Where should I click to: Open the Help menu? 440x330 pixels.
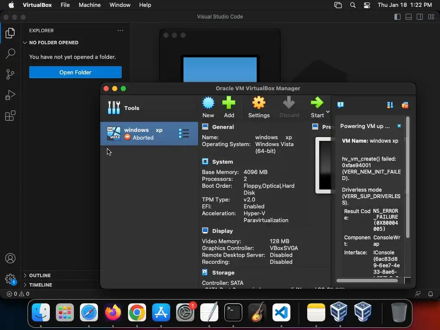[145, 5]
